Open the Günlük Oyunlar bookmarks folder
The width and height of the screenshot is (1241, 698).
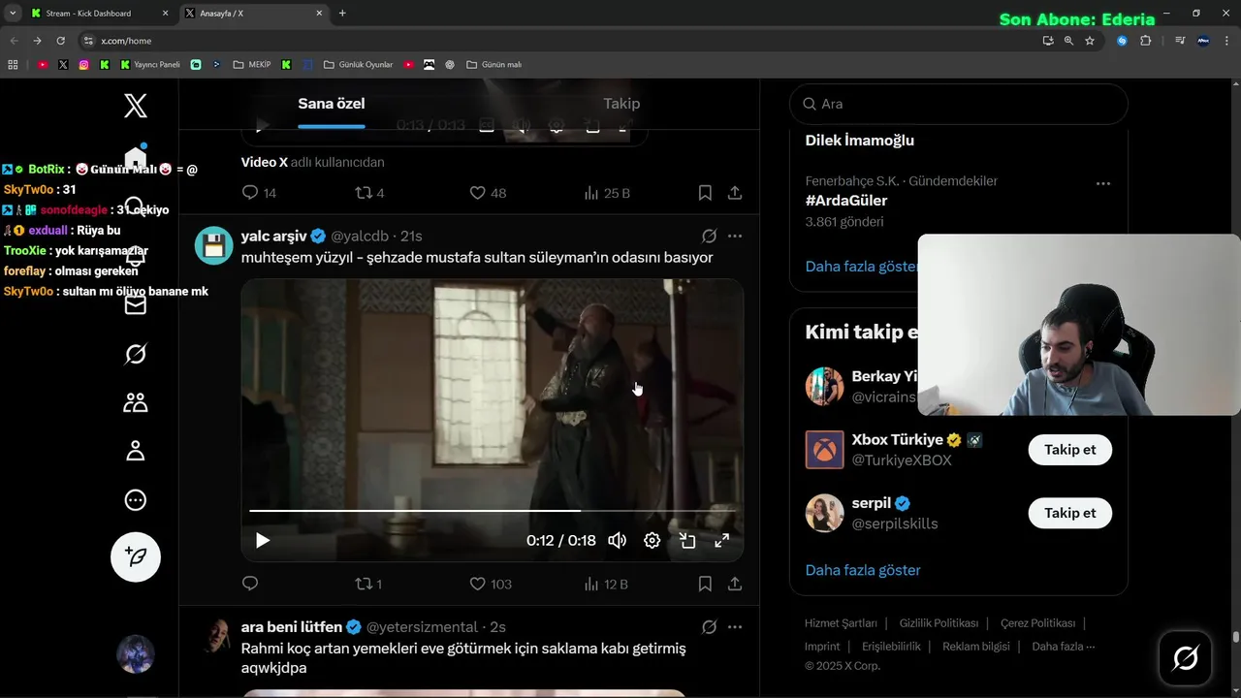pos(358,65)
